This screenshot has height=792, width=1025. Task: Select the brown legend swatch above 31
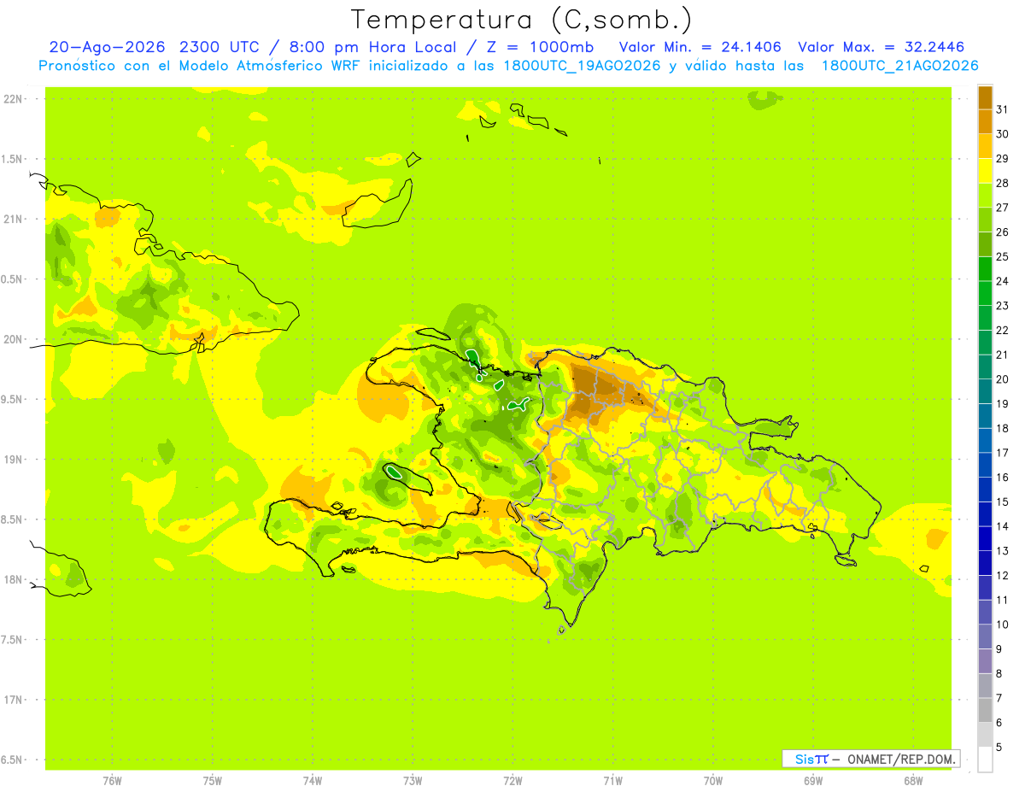pyautogui.click(x=985, y=97)
